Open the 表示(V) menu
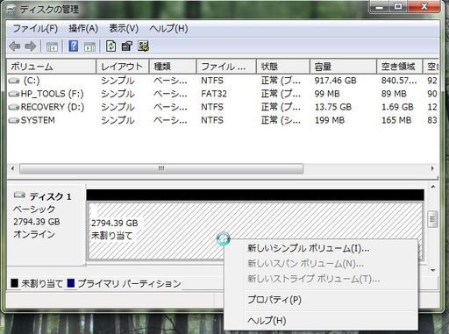Viewport: 449px width, 334px height. click(x=124, y=28)
